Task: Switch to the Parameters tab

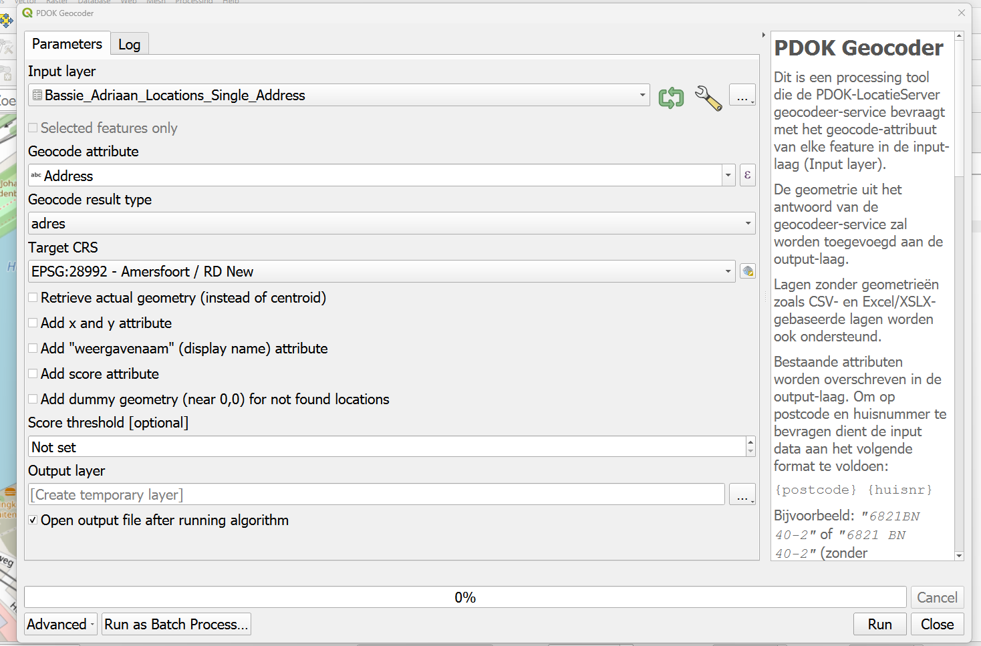Action: pos(67,43)
